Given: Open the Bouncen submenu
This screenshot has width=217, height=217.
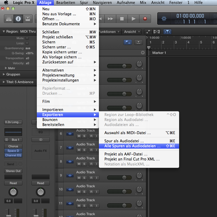Looking at the screenshot, I should [x=68, y=120].
